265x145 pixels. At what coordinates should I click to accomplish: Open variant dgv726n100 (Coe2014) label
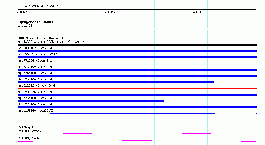pyautogui.click(x=36, y=98)
